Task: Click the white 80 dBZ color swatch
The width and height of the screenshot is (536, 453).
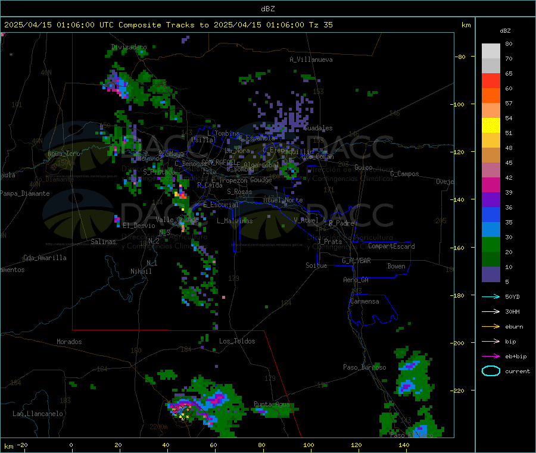Action: 491,51
